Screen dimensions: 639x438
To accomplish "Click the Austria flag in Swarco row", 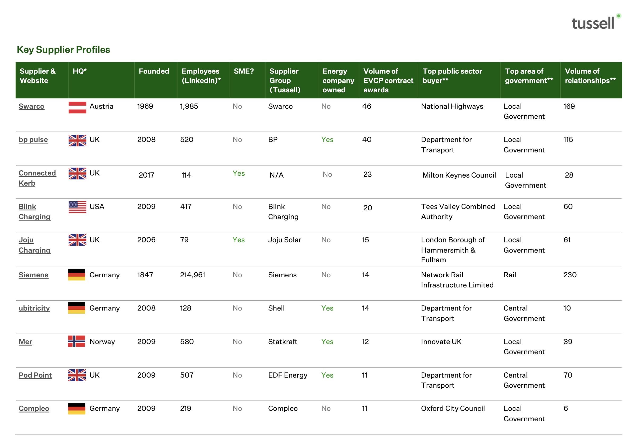I will [77, 107].
